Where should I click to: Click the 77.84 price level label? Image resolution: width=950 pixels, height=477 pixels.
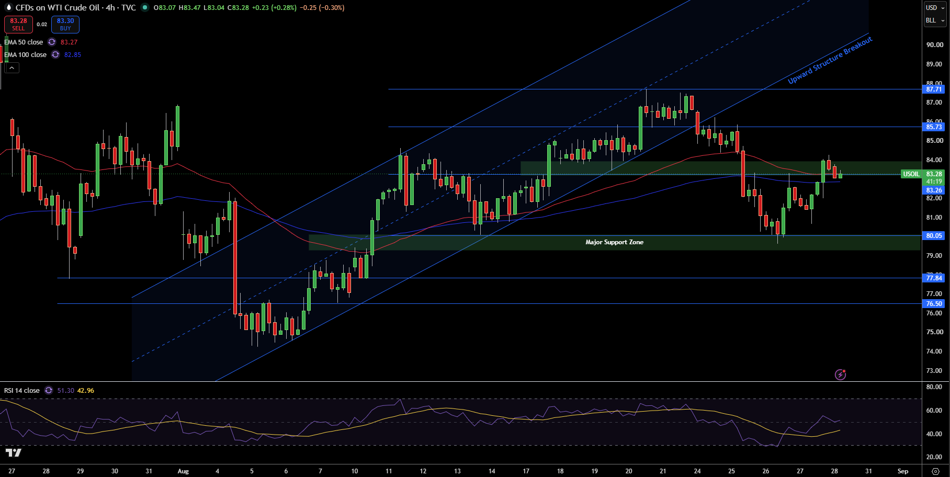934,278
